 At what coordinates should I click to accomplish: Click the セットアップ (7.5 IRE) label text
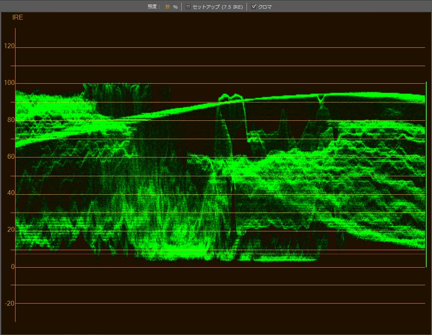[217, 7]
